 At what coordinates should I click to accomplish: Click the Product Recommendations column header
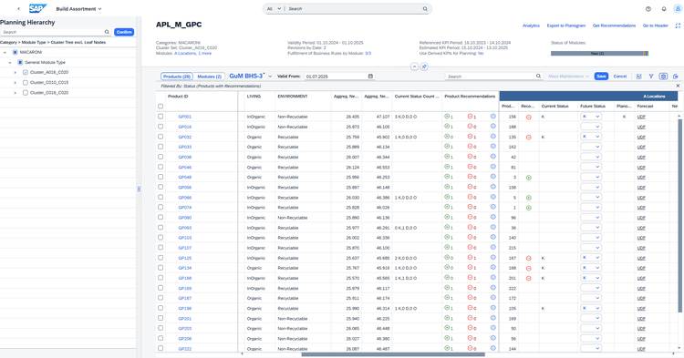tap(470, 97)
